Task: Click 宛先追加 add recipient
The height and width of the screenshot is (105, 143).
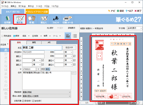Action: point(6,36)
